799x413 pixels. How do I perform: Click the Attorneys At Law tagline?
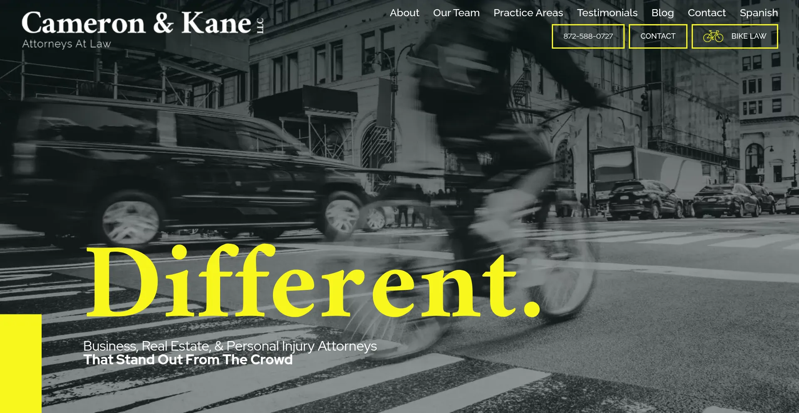click(x=67, y=44)
